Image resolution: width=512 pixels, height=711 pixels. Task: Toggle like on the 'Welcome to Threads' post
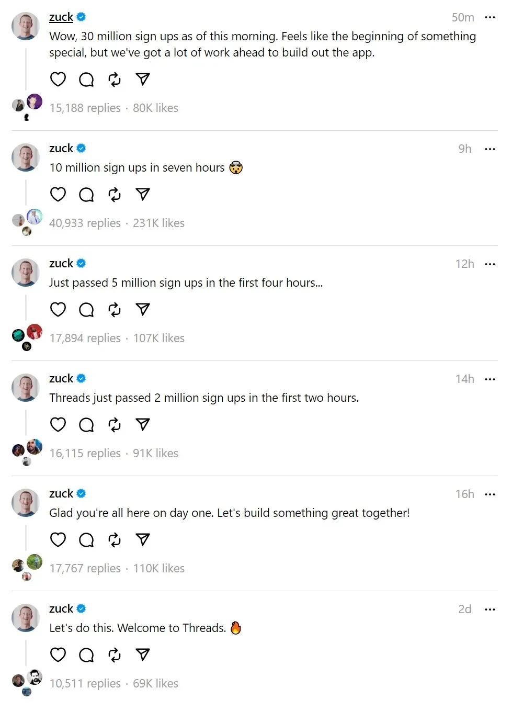[58, 654]
